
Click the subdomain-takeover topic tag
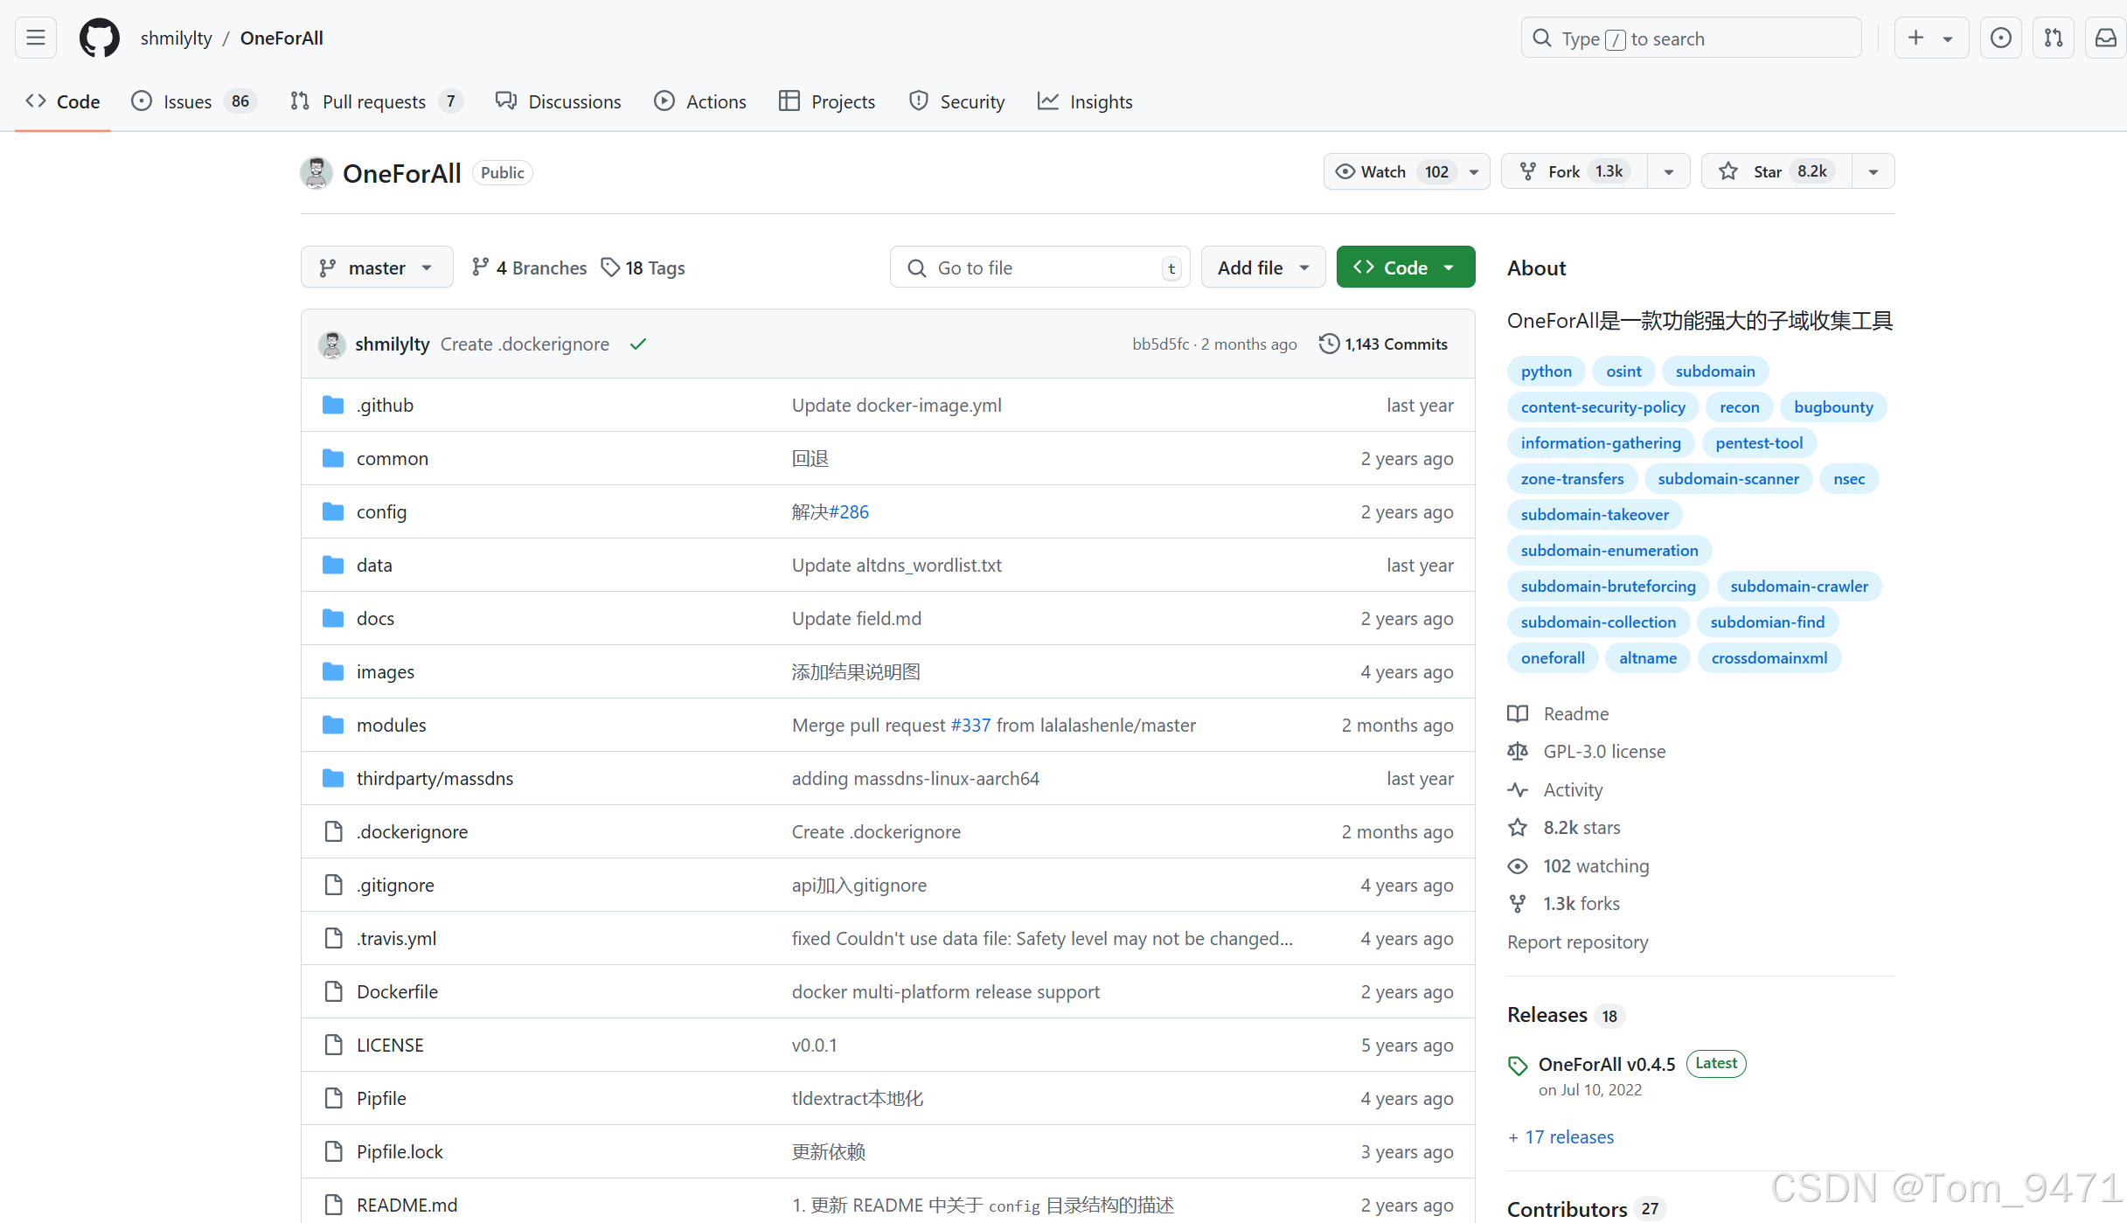coord(1595,514)
